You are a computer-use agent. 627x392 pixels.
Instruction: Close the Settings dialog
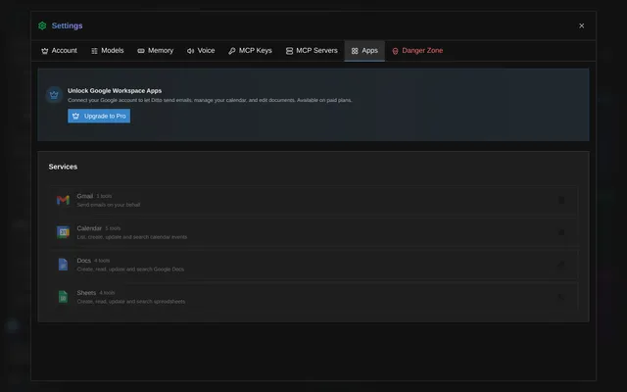tap(581, 25)
